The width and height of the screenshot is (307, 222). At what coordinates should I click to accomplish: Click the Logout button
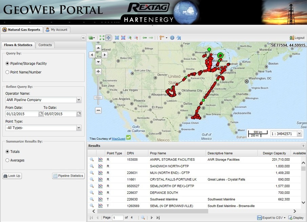pos(297,38)
